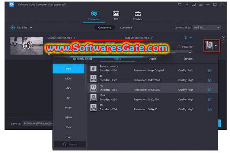Expand the Add Files dropdown arrow
Screen dimensions: 230x153
click(31, 28)
